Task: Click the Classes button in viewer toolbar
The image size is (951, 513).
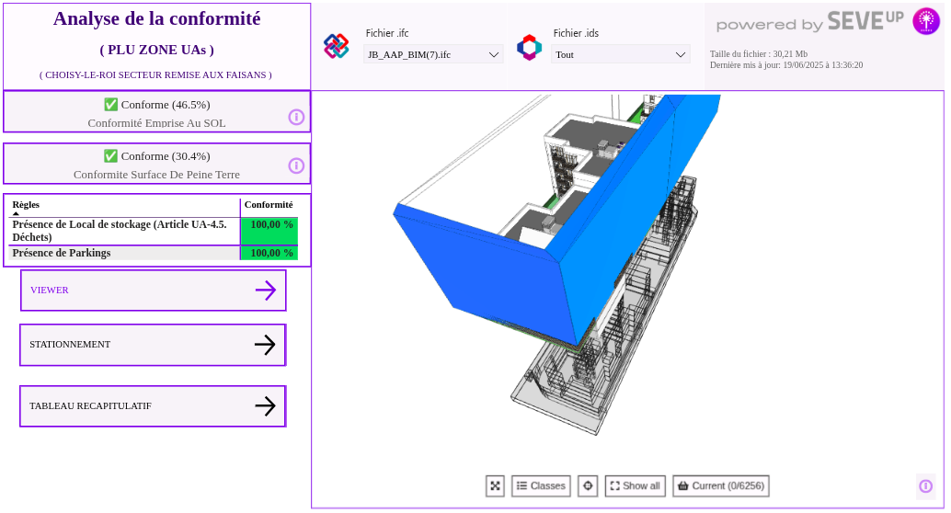Action: click(541, 486)
